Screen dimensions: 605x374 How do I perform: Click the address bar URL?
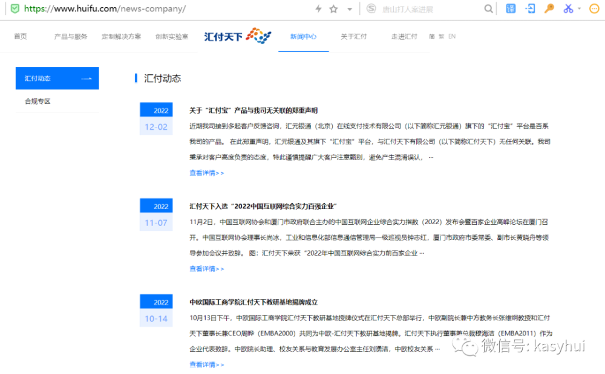pyautogui.click(x=105, y=8)
